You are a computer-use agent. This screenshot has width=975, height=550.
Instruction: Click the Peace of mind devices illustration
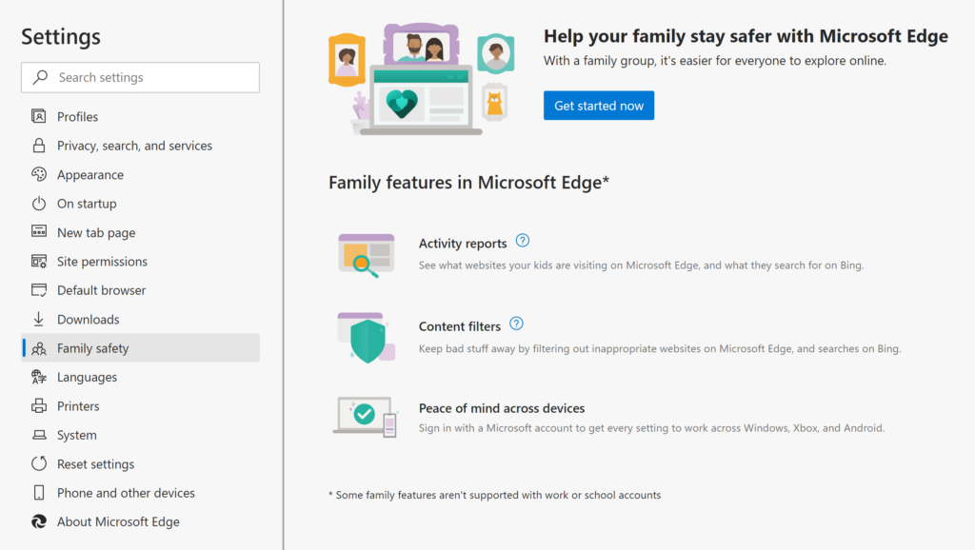[x=366, y=417]
